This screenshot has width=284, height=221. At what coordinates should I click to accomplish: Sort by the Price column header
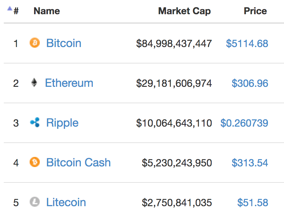pyautogui.click(x=255, y=11)
